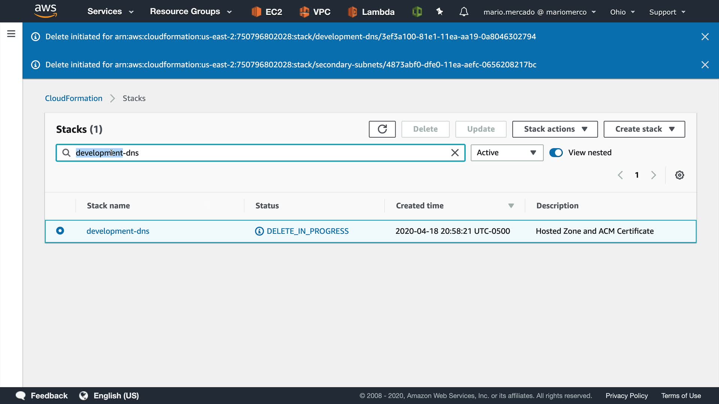
Task: Toggle the View nested switch
Action: (x=556, y=153)
